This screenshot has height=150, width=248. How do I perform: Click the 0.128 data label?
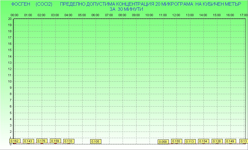(217, 141)
